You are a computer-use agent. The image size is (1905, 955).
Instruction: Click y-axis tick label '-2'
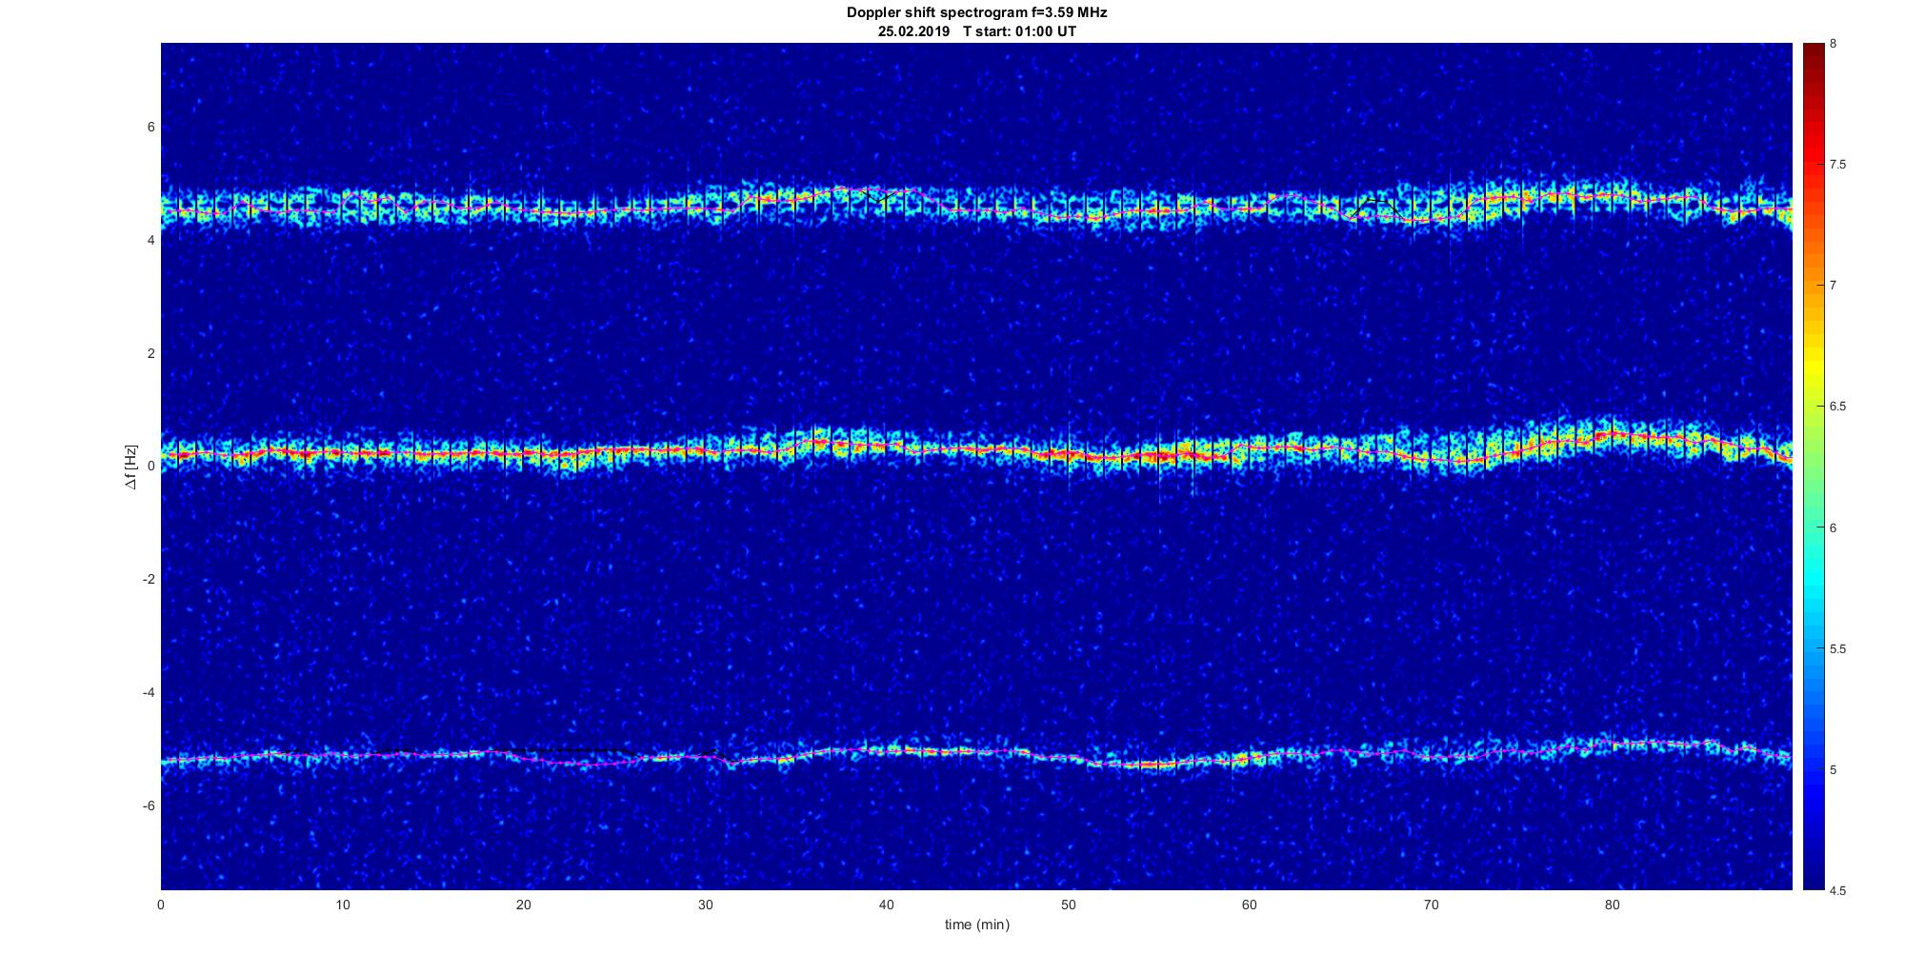(x=148, y=580)
